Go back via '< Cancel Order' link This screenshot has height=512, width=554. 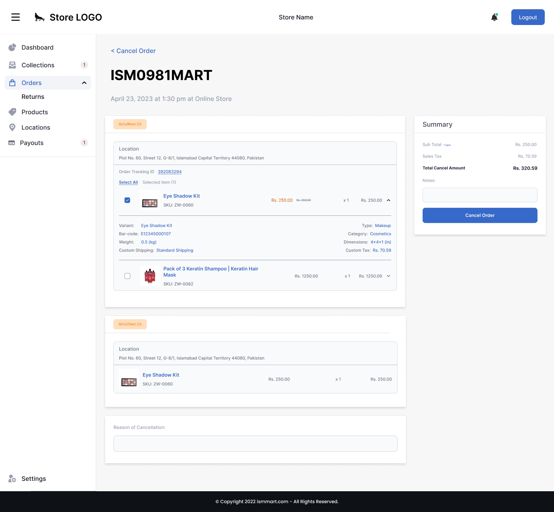tap(133, 51)
